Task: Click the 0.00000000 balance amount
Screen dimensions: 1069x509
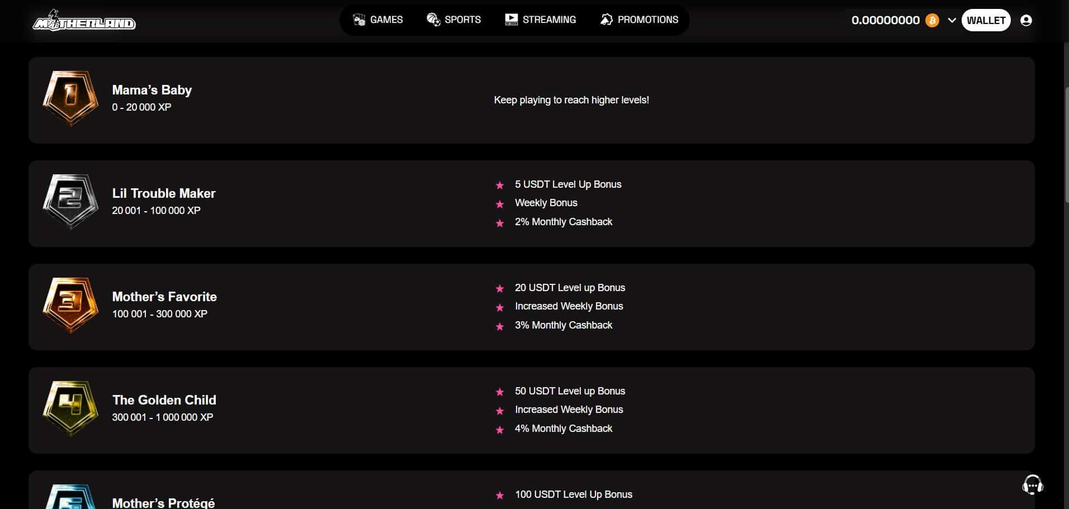Action: 885,21
